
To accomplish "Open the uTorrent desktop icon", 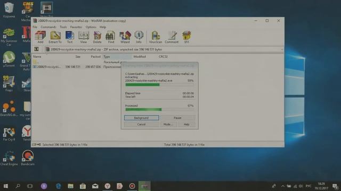I will point(9,59).
